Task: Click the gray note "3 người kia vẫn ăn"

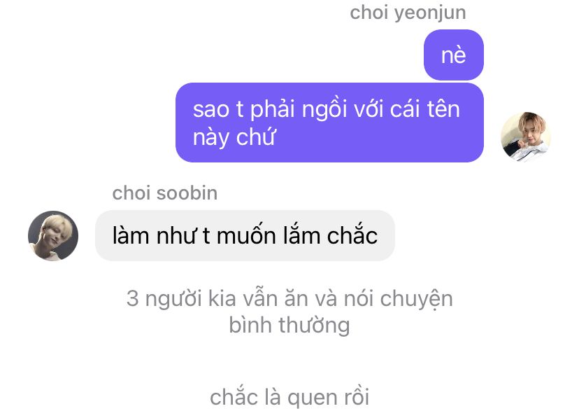Action: click(x=289, y=299)
